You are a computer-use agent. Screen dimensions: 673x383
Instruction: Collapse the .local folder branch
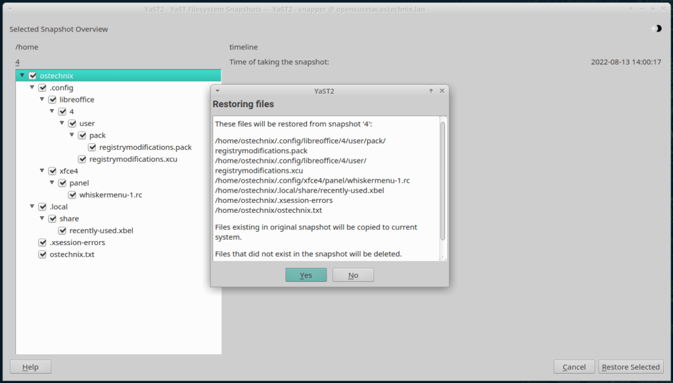click(32, 206)
